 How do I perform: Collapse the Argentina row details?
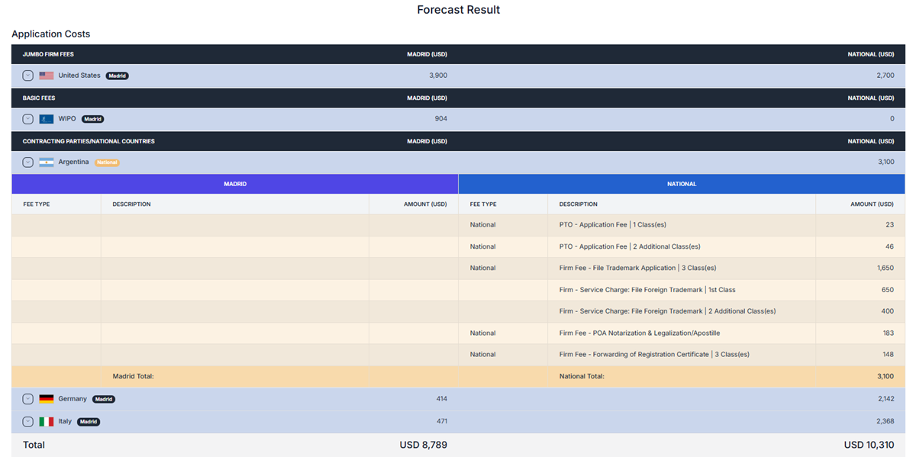27,163
